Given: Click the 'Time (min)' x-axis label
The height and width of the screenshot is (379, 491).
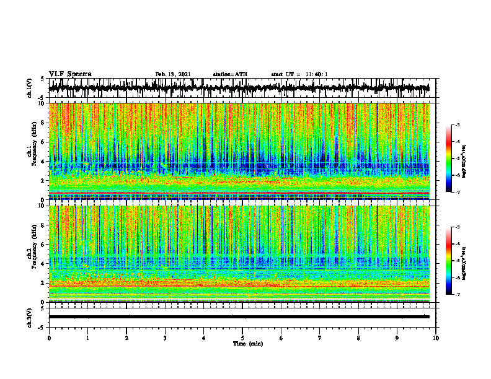Looking at the screenshot, I should pos(248,344).
